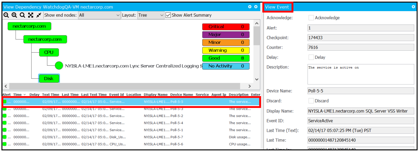Click the Agent Ip column header
Screen dimensions: 419x152
[x=218, y=95]
